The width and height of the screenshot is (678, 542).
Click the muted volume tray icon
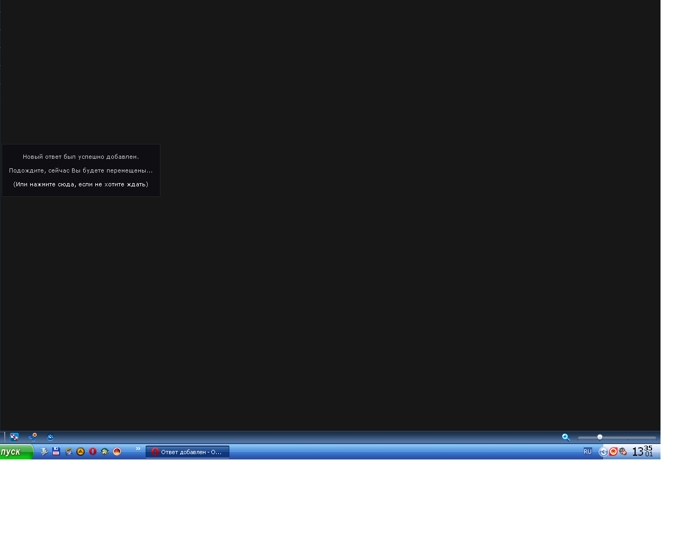(x=623, y=451)
